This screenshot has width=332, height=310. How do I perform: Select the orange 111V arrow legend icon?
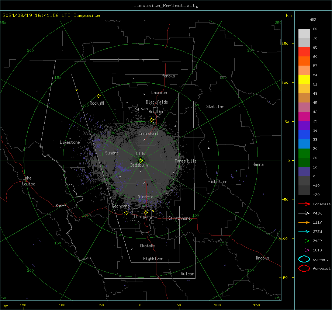[x=304, y=222]
